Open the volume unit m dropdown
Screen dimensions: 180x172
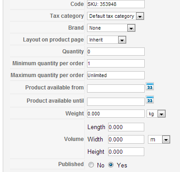[x=159, y=140]
